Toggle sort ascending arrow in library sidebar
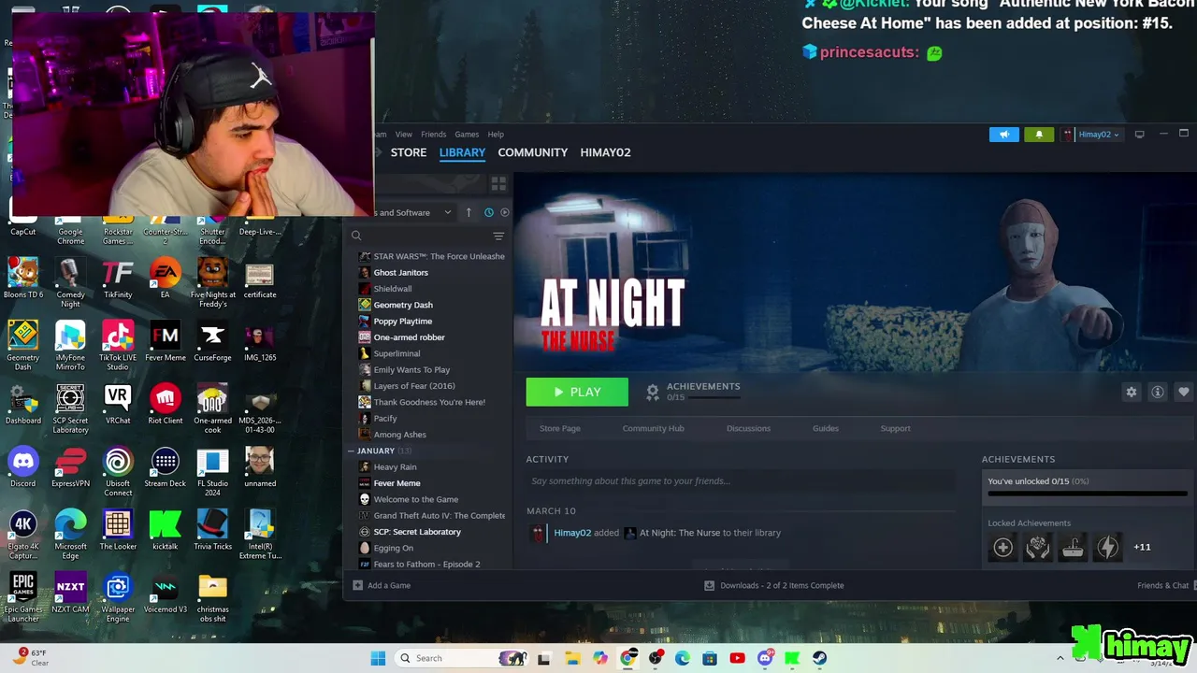This screenshot has height=673, width=1197. [469, 212]
